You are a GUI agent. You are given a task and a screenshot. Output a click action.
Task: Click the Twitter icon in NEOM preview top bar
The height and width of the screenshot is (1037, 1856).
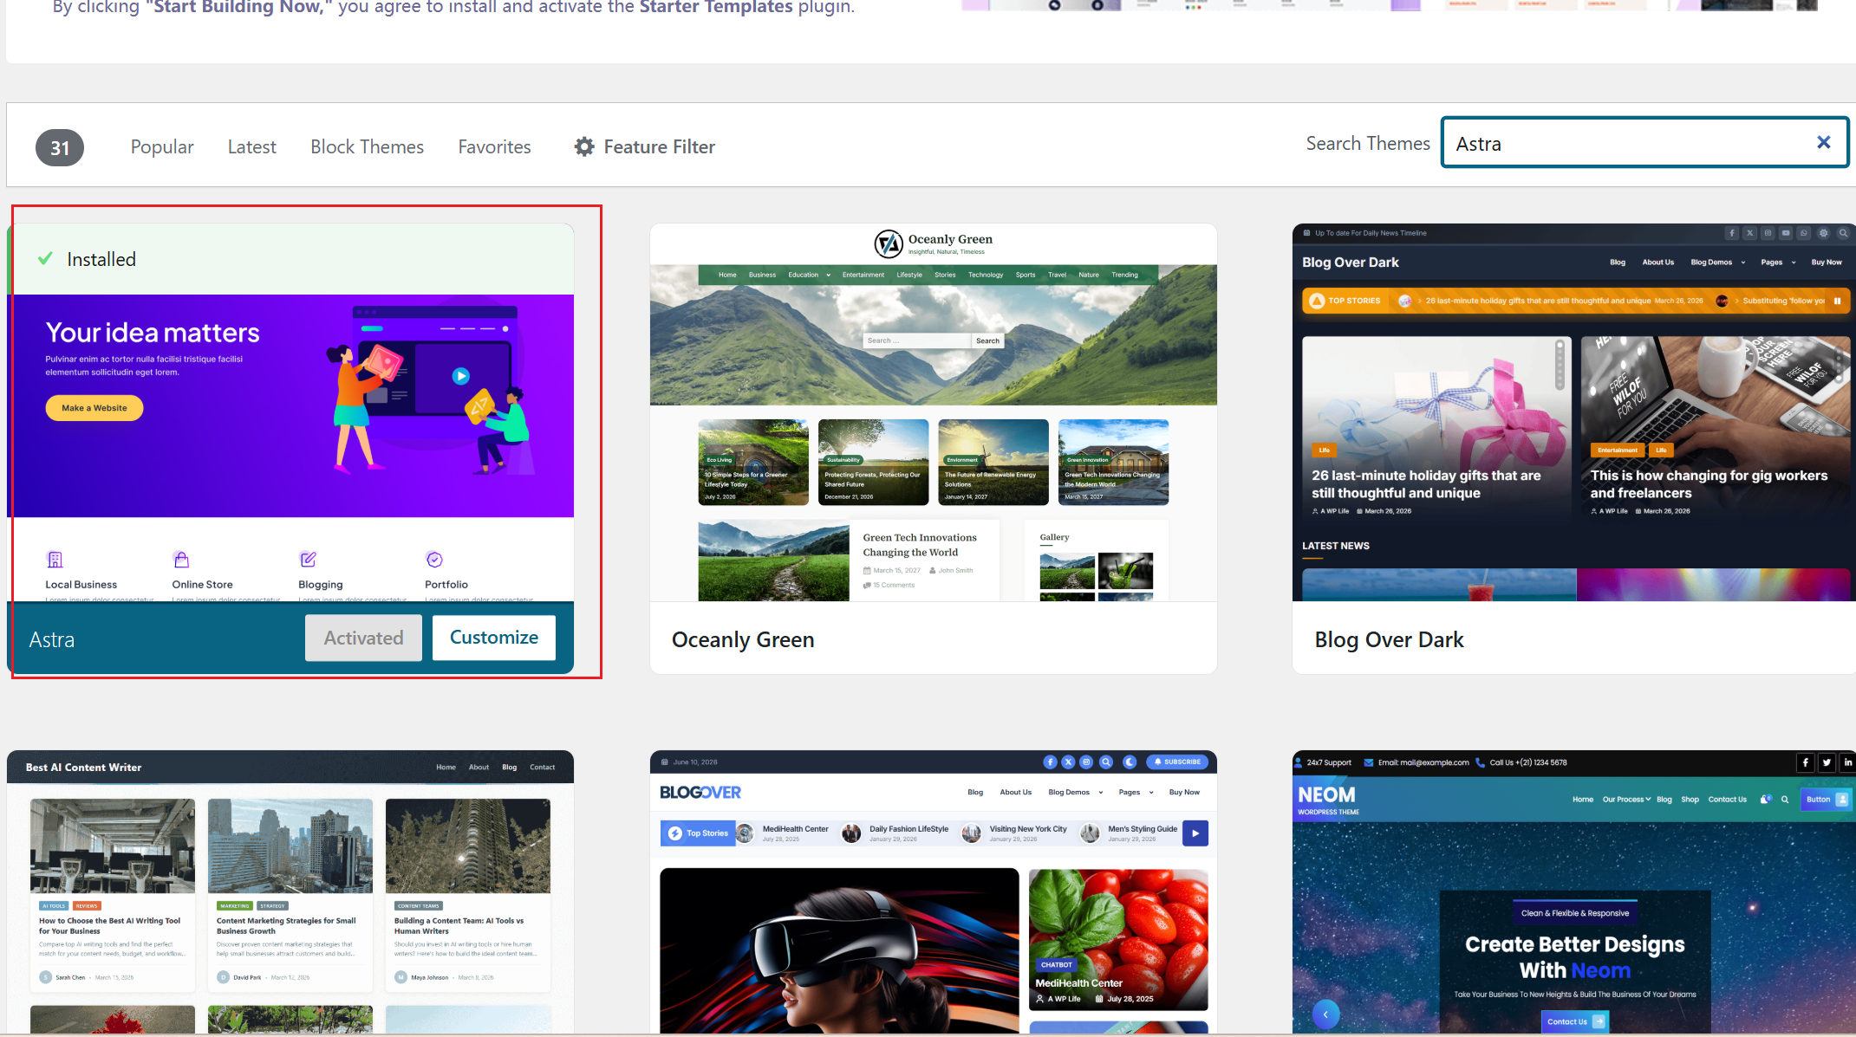[1827, 762]
